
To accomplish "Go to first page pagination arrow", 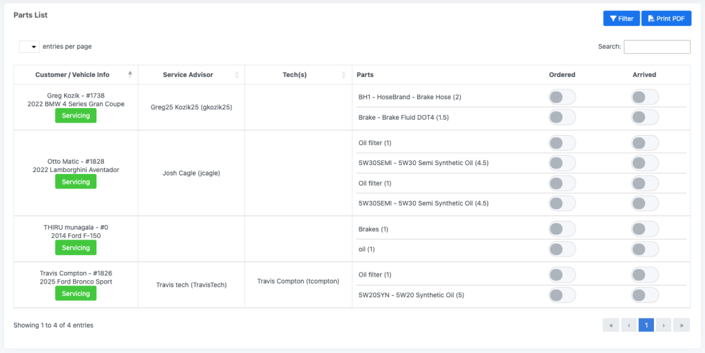I will pyautogui.click(x=611, y=325).
